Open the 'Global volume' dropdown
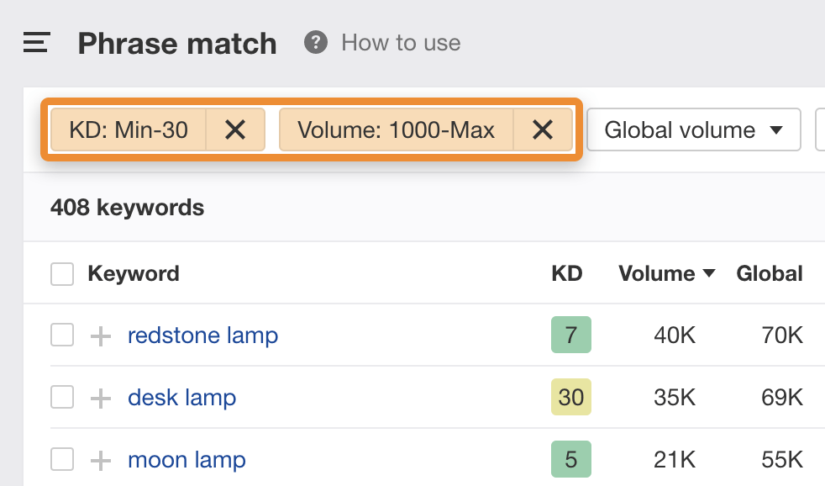This screenshot has height=486, width=825. point(693,129)
